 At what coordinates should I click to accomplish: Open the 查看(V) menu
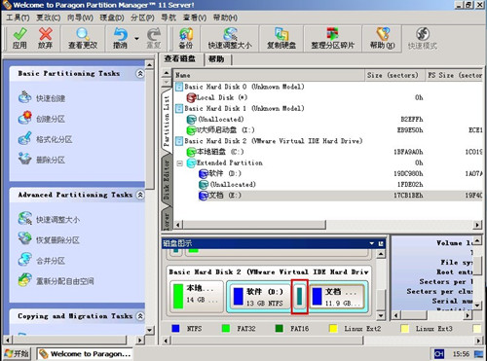(x=195, y=18)
